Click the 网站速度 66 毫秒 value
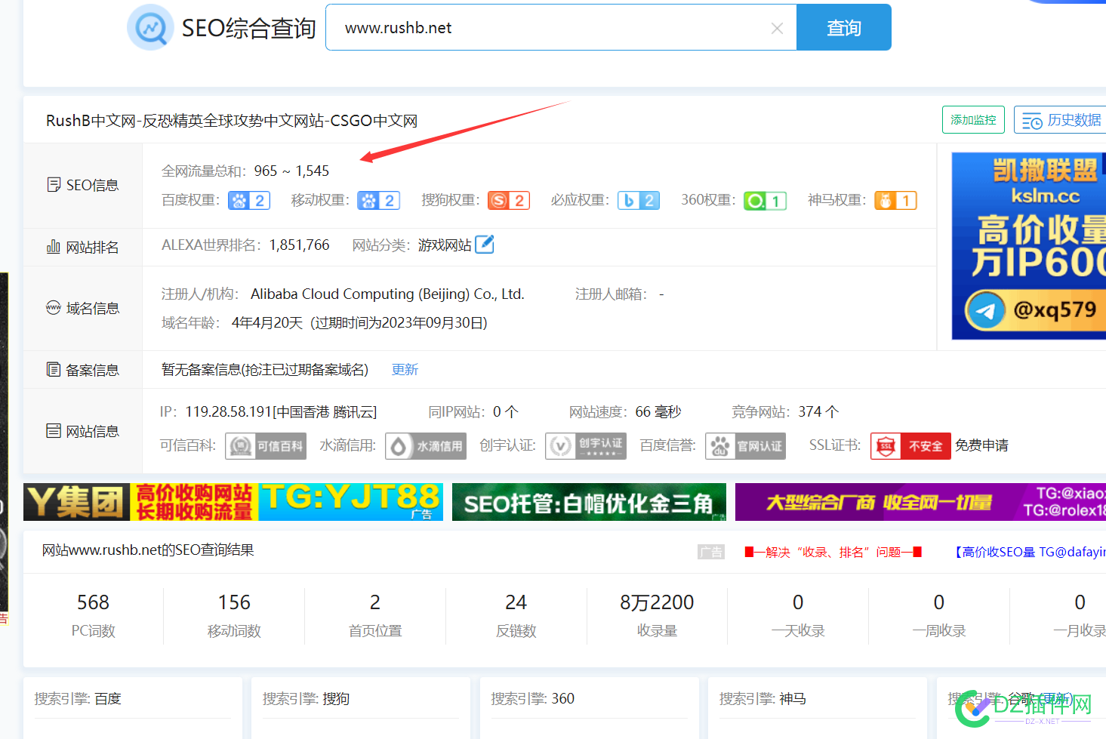Image resolution: width=1106 pixels, height=739 pixels. tap(658, 412)
